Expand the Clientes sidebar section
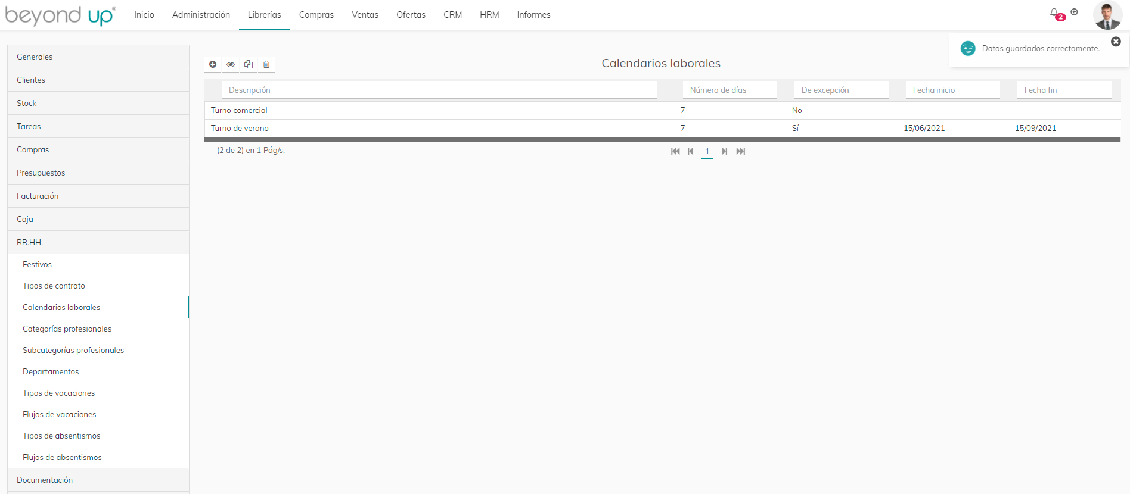The height and width of the screenshot is (494, 1130). coord(98,80)
